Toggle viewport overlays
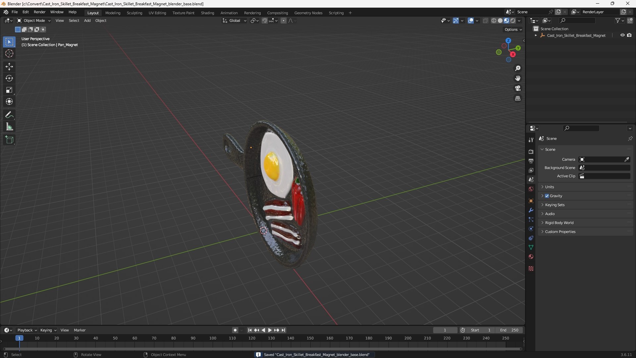This screenshot has height=358, width=636. 471,21
